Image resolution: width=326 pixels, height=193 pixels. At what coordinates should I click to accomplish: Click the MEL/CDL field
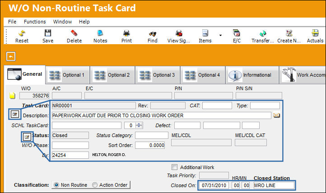tap(201, 142)
